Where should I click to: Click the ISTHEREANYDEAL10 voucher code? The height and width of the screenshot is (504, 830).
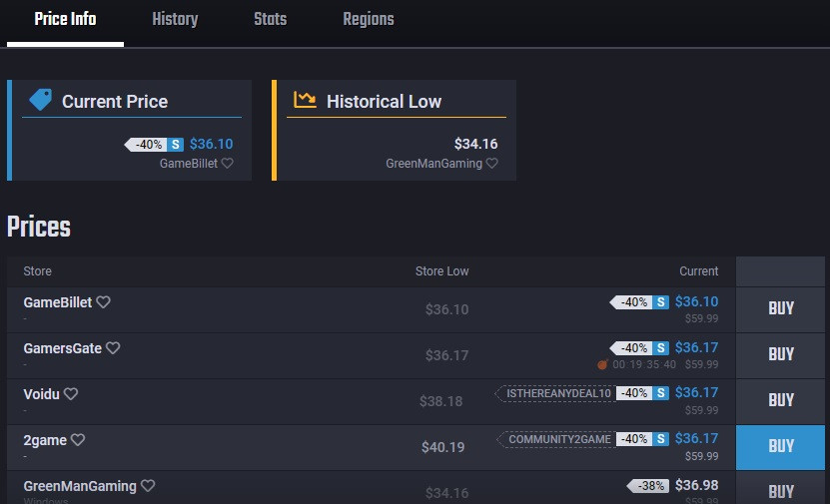click(x=555, y=393)
